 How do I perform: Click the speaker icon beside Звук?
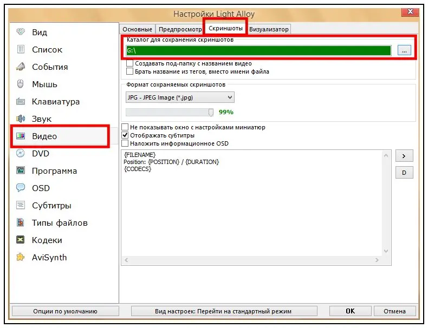coord(21,119)
